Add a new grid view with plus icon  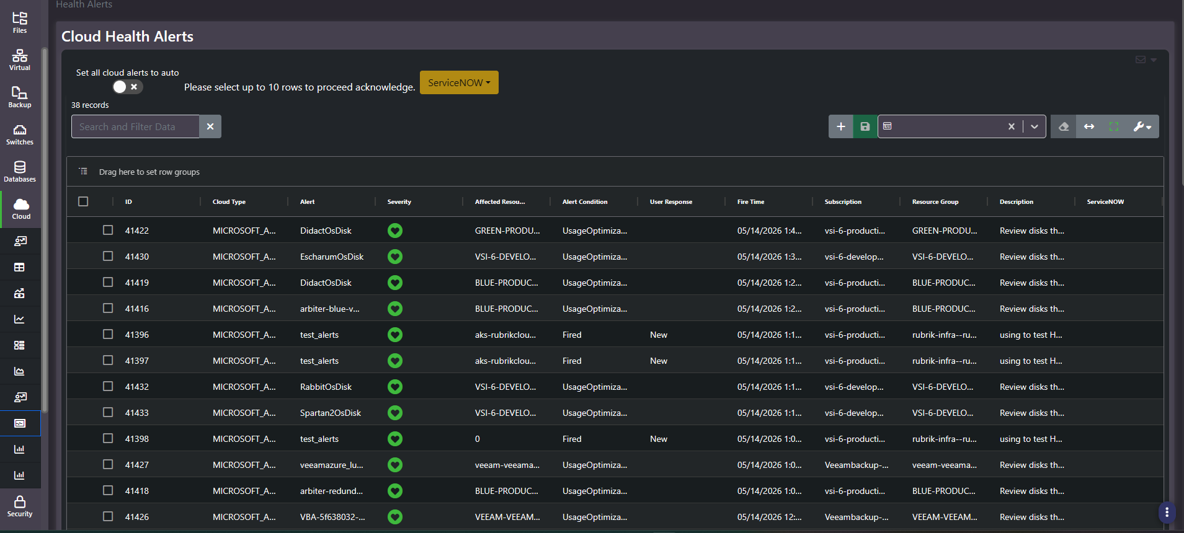pos(841,126)
